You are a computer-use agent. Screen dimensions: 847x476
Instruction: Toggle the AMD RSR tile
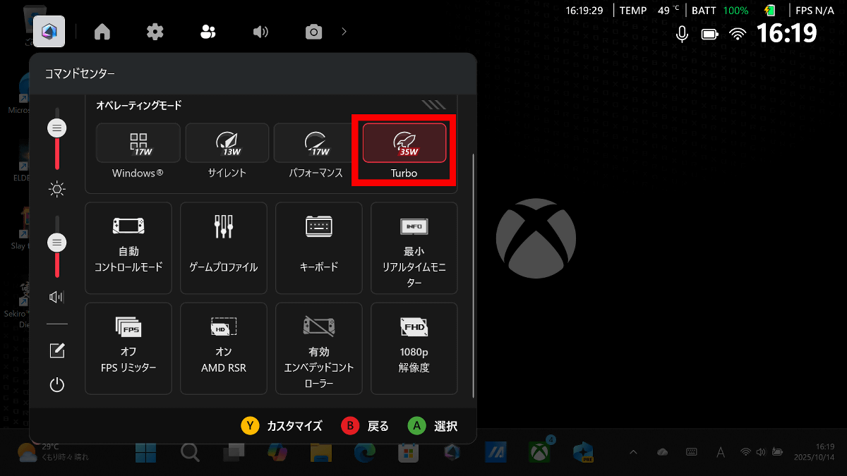[x=224, y=348]
